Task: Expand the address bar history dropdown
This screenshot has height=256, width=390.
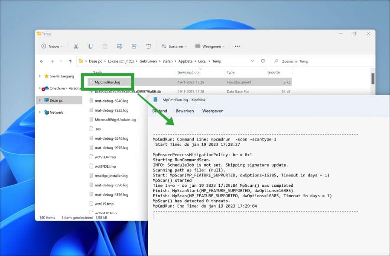Action: pos(253,61)
